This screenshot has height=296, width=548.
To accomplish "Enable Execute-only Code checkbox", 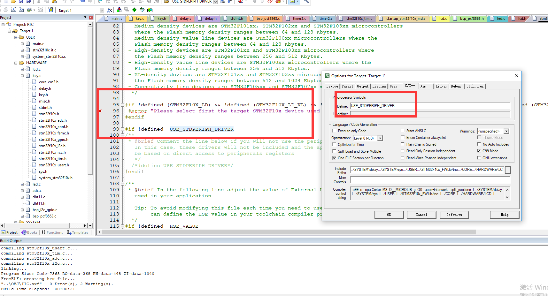I will (334, 131).
